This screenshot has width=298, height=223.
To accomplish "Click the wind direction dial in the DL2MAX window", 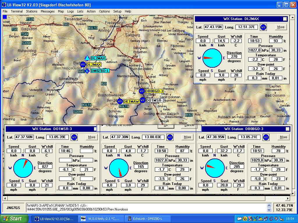I will (x=212, y=58).
